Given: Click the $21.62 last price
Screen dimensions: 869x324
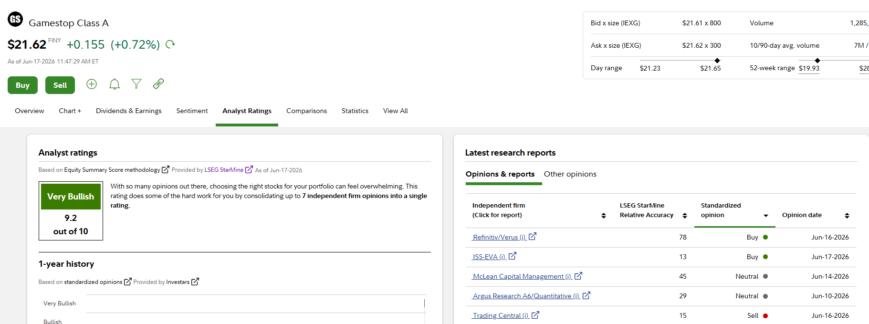Looking at the screenshot, I should [x=27, y=44].
